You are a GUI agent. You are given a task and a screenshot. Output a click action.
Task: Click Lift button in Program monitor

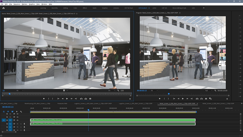click(x=197, y=99)
